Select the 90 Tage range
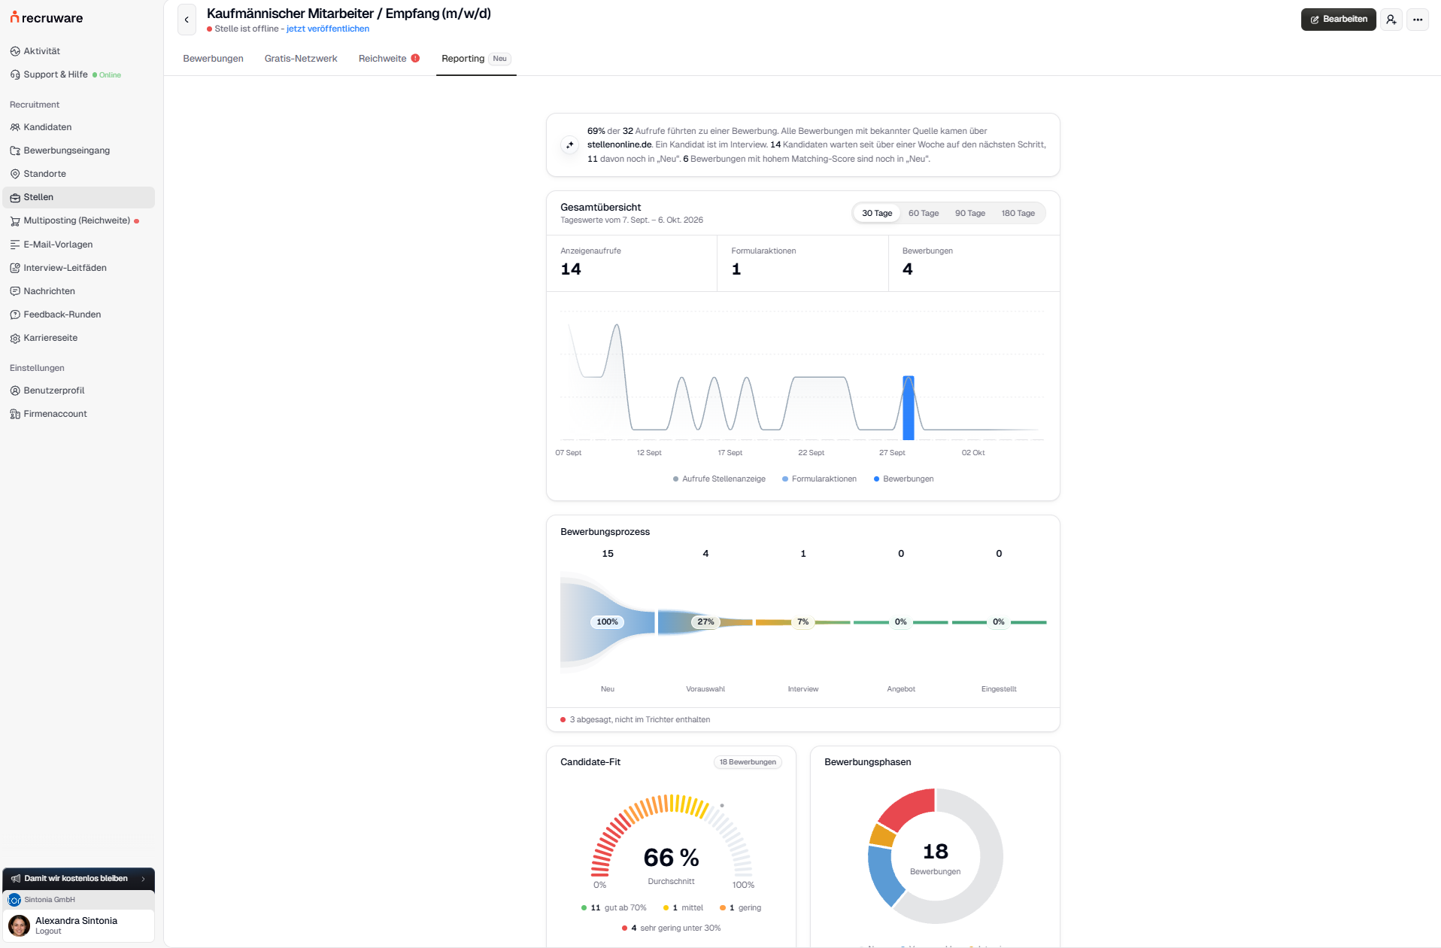The height and width of the screenshot is (948, 1441). 970,213
